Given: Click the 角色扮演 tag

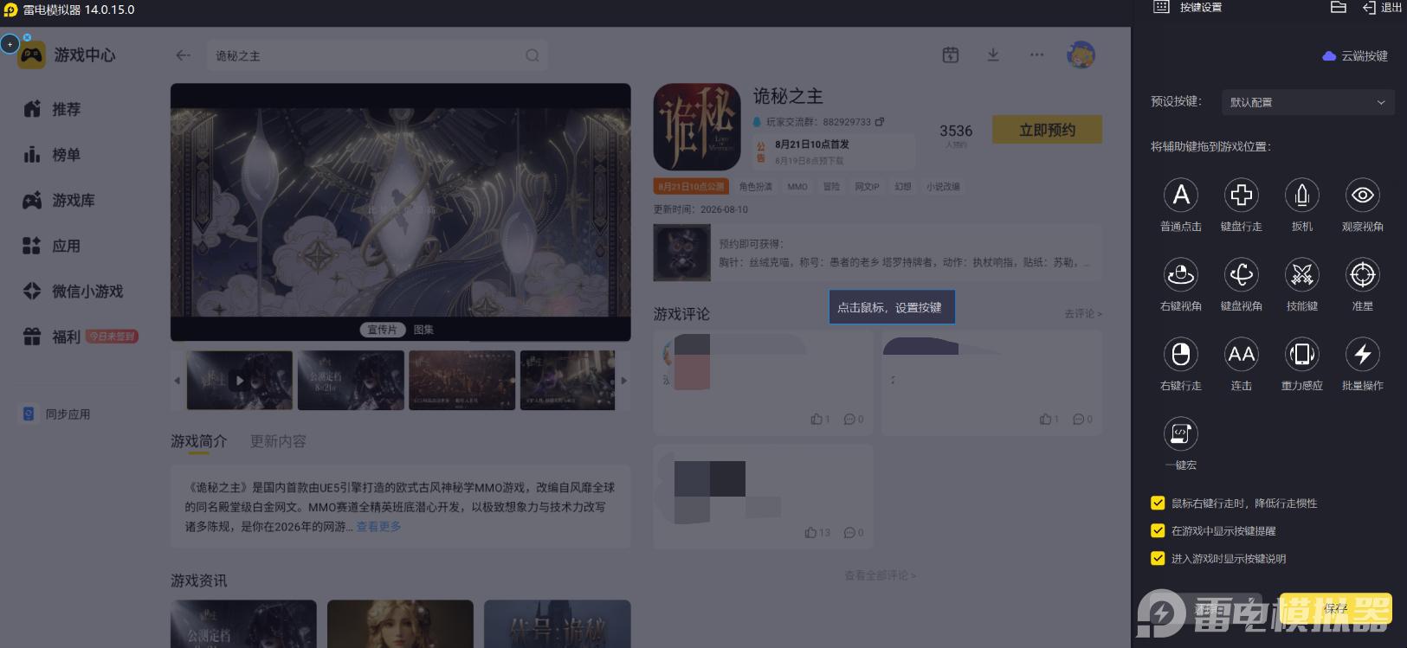Looking at the screenshot, I should click(x=756, y=187).
